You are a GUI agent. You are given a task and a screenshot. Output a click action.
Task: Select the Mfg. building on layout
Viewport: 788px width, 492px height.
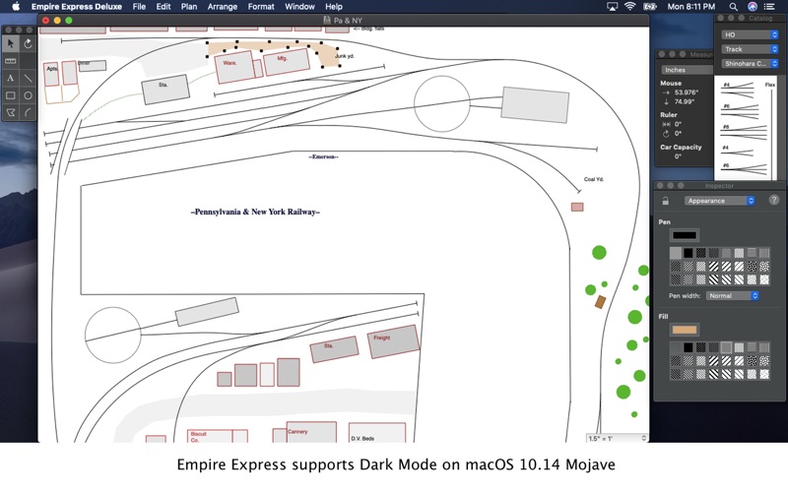pyautogui.click(x=287, y=62)
